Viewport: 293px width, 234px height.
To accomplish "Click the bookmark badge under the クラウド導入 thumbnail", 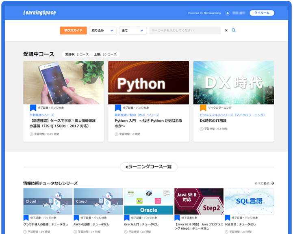I will click(x=26, y=218).
